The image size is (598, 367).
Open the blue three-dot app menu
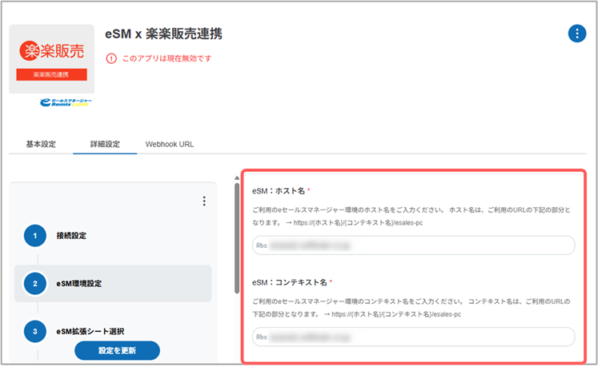tap(576, 33)
